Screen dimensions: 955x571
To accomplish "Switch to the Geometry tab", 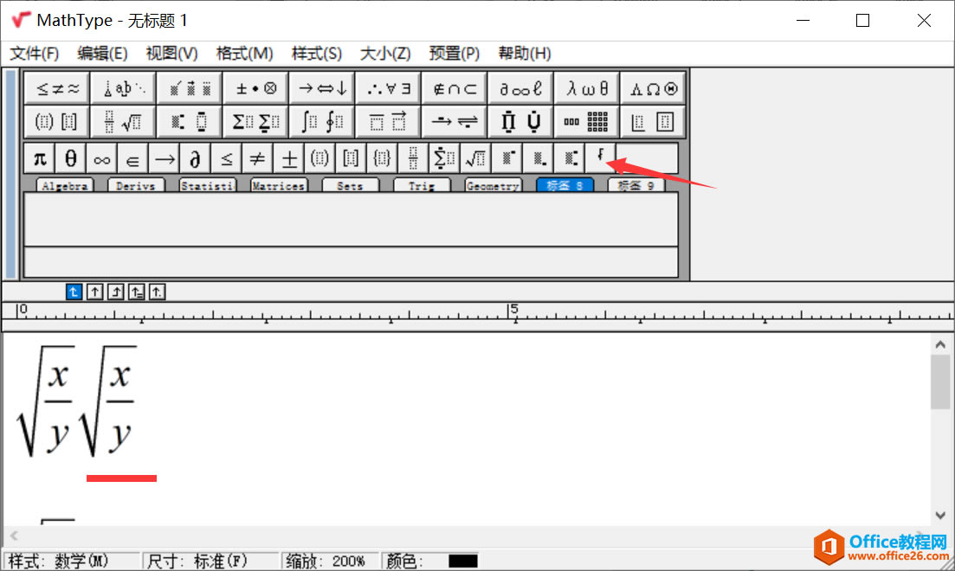I will (493, 184).
